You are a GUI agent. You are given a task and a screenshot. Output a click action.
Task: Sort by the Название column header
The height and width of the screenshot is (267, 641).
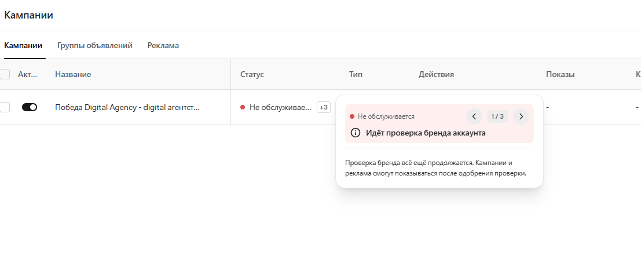click(x=73, y=74)
